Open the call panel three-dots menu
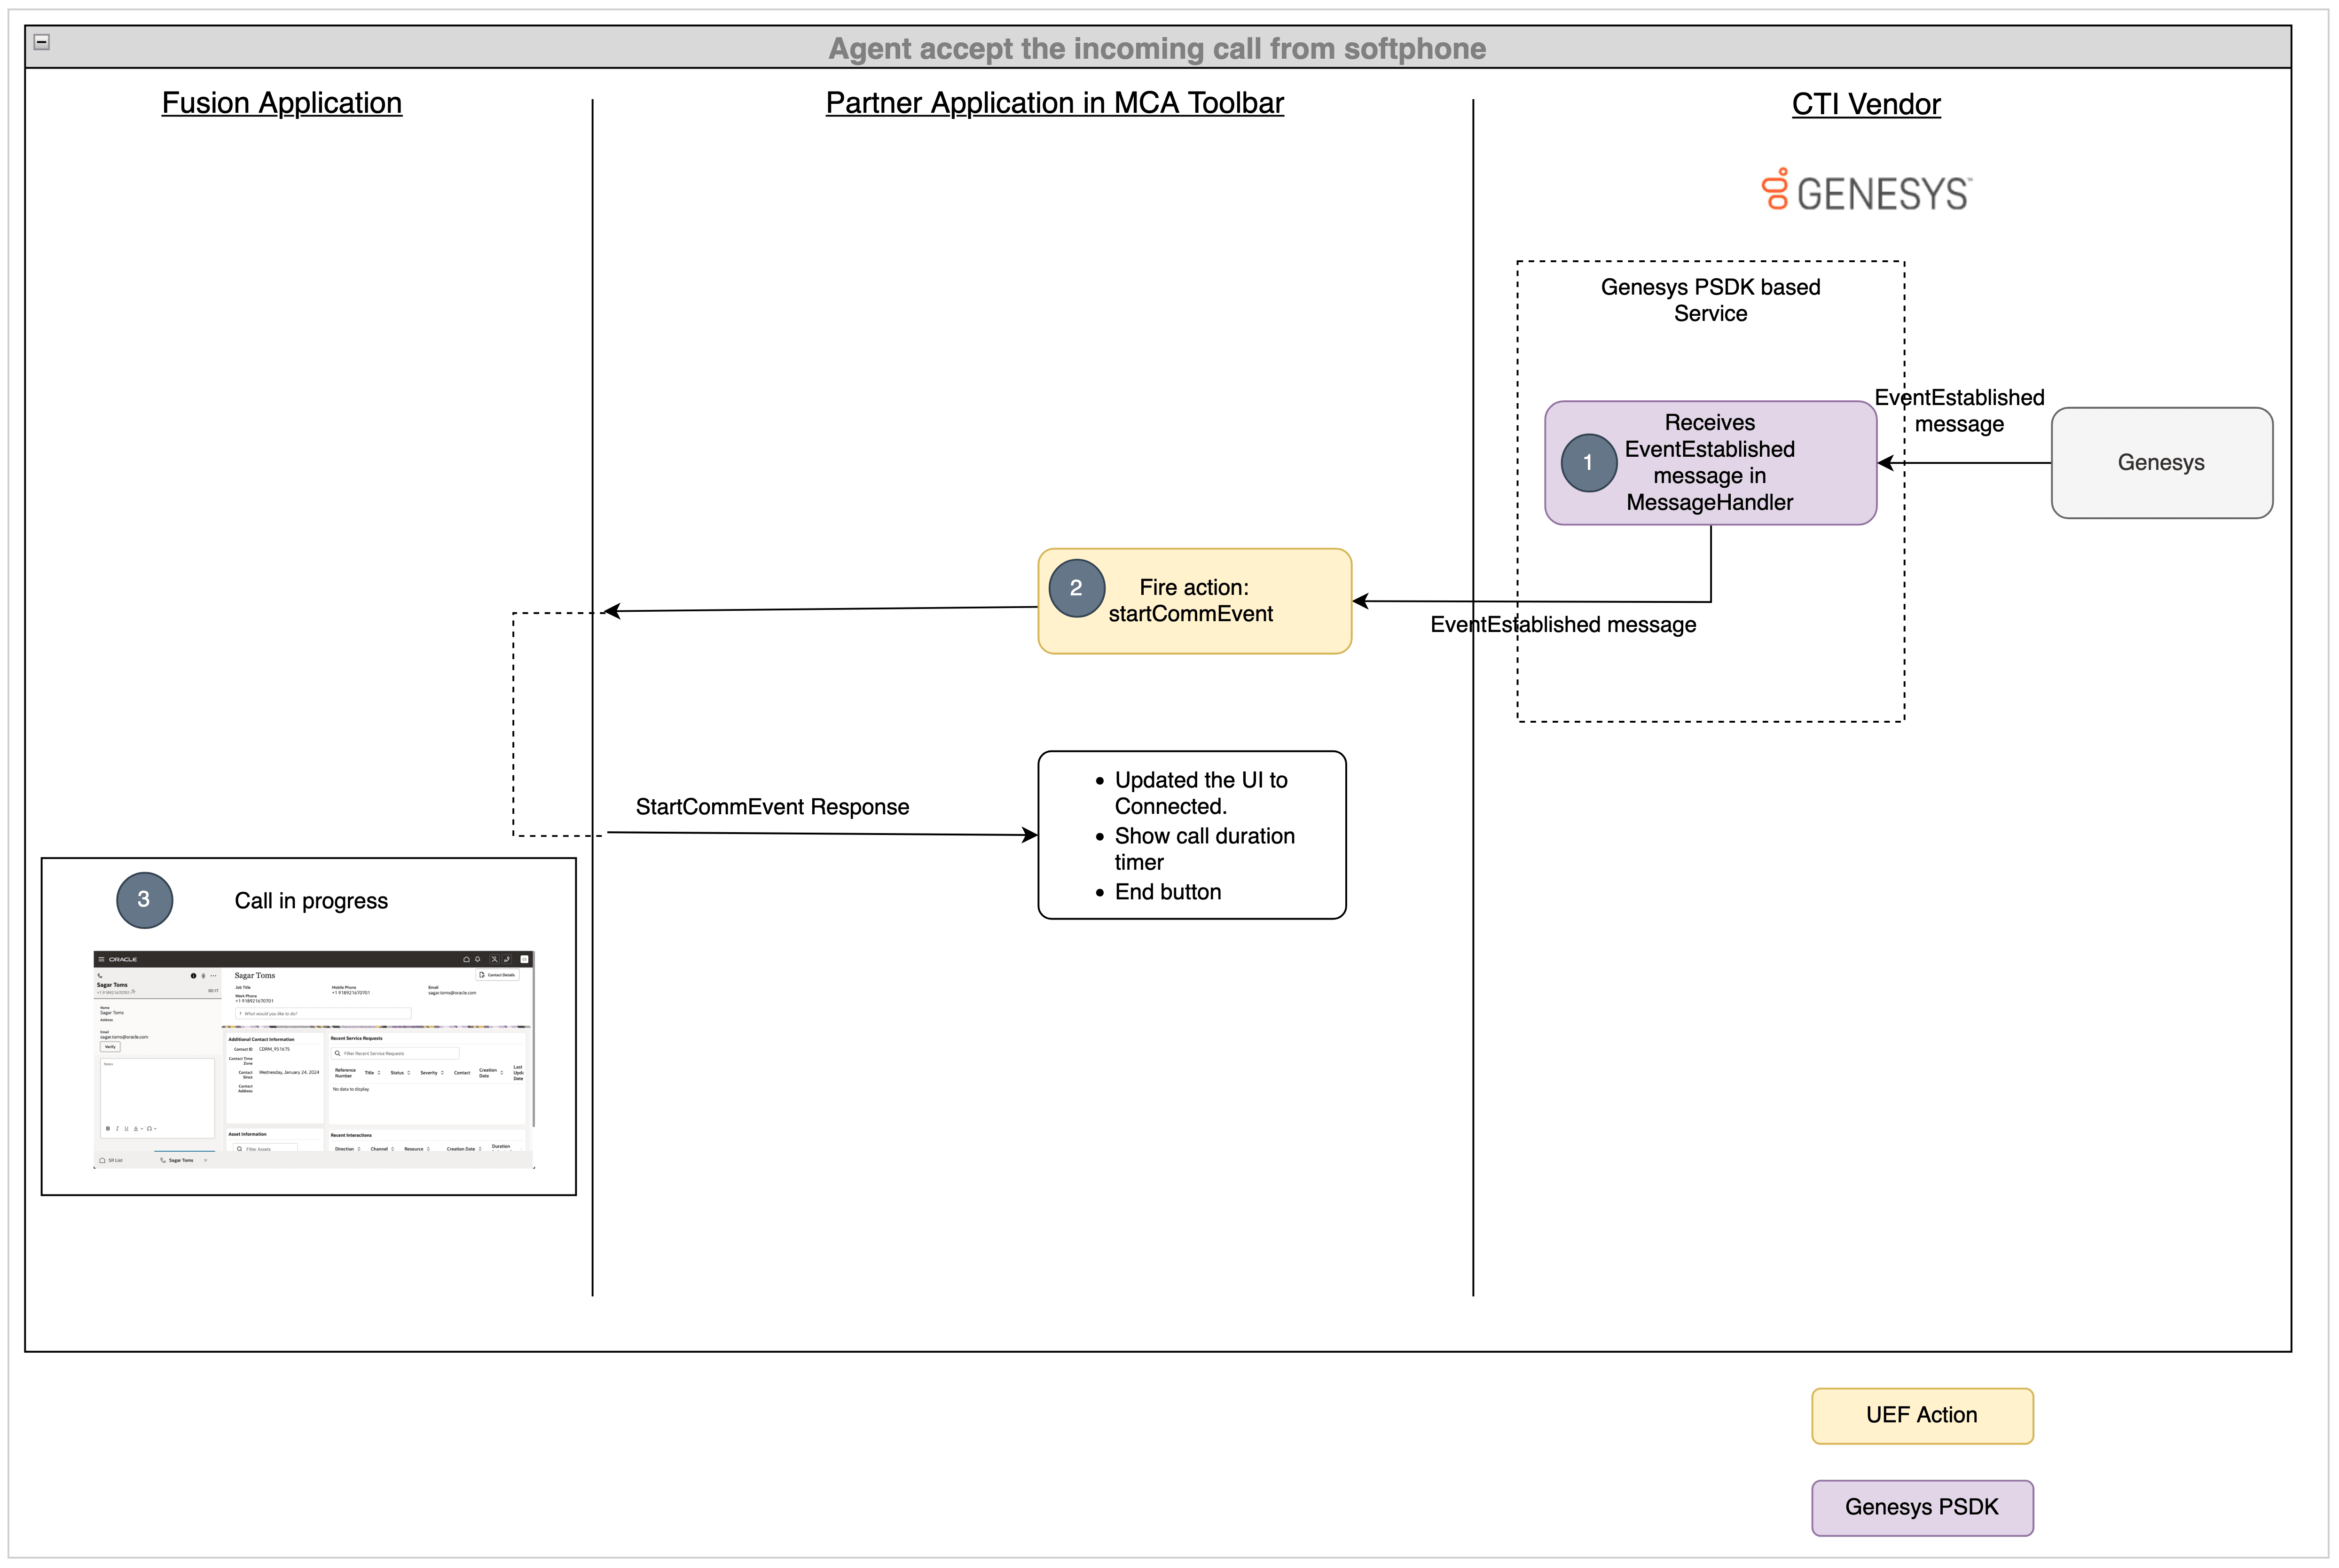The image size is (2339, 1568). (213, 976)
